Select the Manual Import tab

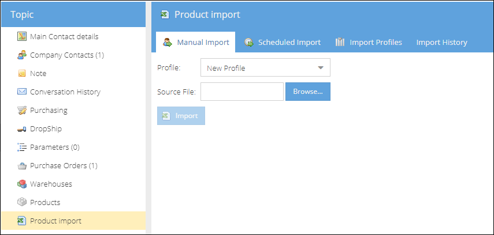point(196,43)
